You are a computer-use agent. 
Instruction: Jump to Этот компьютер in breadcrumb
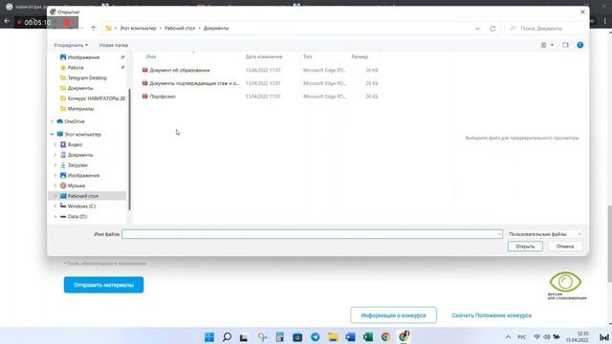coord(138,29)
